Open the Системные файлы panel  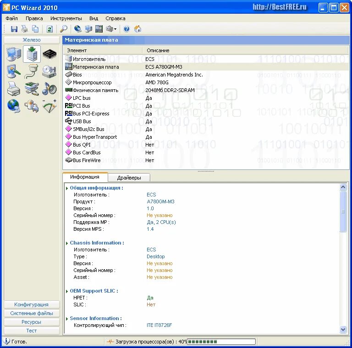click(32, 313)
